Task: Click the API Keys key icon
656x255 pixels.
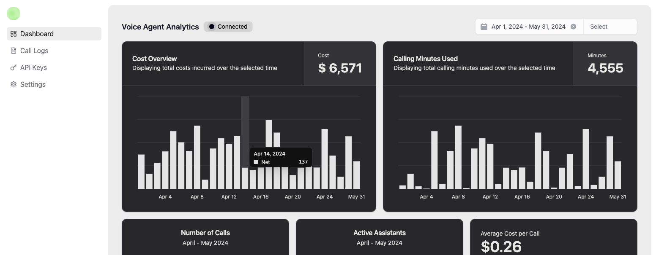Action: pyautogui.click(x=14, y=67)
